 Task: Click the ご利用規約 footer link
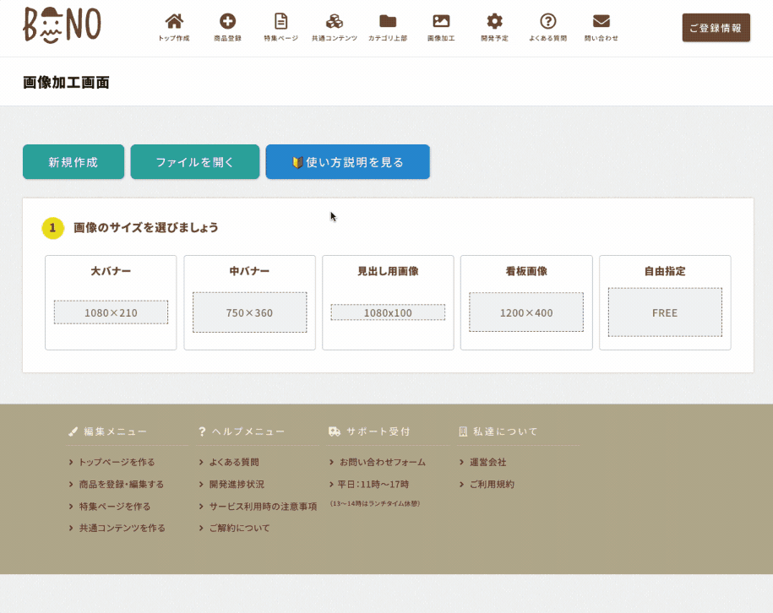coord(492,485)
